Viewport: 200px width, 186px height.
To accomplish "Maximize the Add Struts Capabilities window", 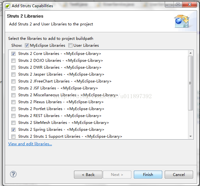I will [x=178, y=5].
